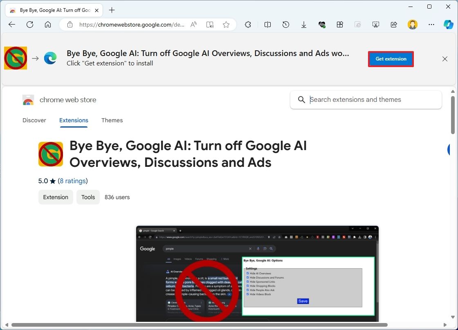458x330 pixels.
Task: Click the search extensions and themes field
Action: [x=366, y=99]
